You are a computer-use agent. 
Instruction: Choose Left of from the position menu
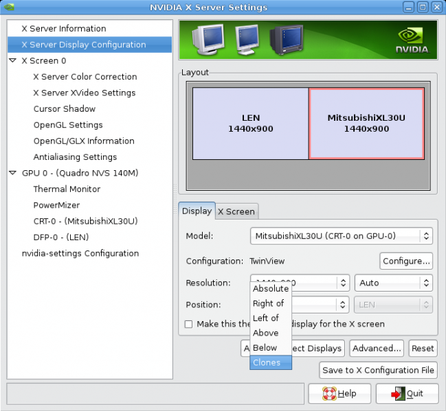point(271,318)
